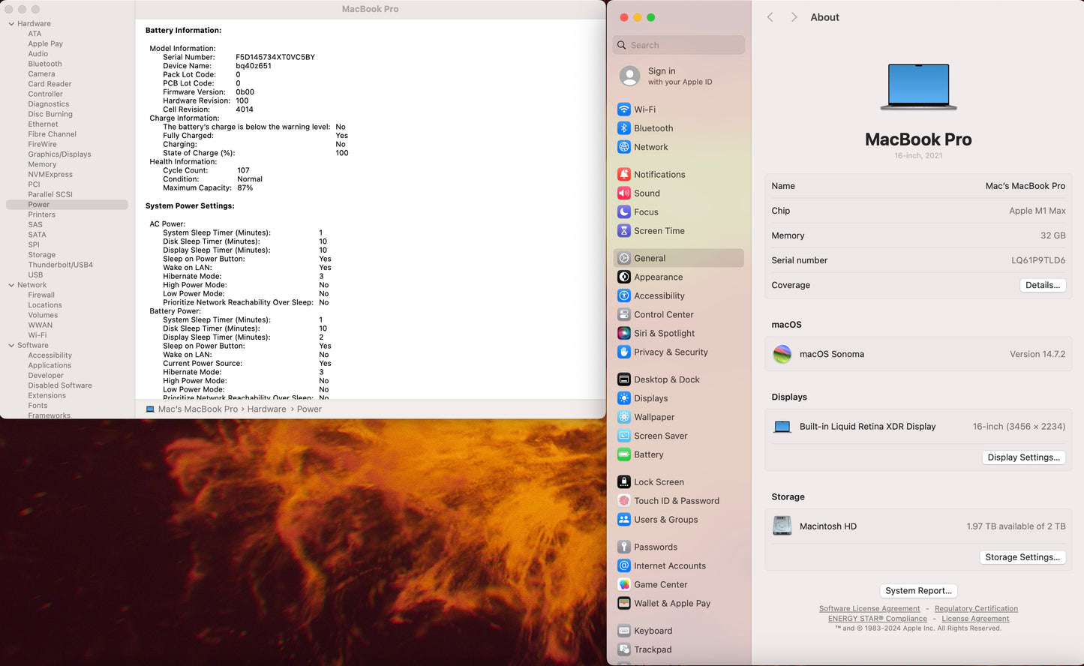Viewport: 1084px width, 666px height.
Task: Collapse the Software section disclosure triangle
Action: pyautogui.click(x=11, y=346)
